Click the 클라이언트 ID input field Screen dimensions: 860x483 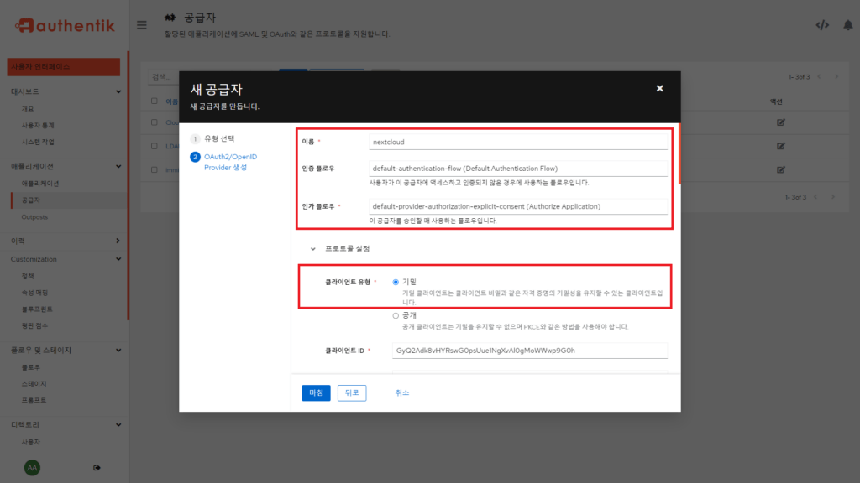(530, 351)
